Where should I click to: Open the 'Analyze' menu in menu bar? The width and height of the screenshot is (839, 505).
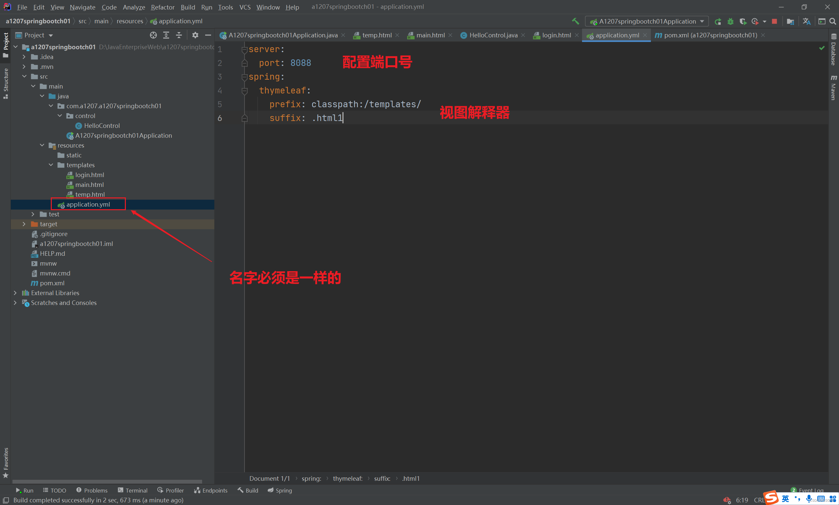[x=133, y=7]
